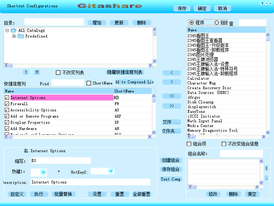Screen dimensions: 274x206
Task: Uncheck the Accessibility Options row checkbox
Action: click(7, 110)
